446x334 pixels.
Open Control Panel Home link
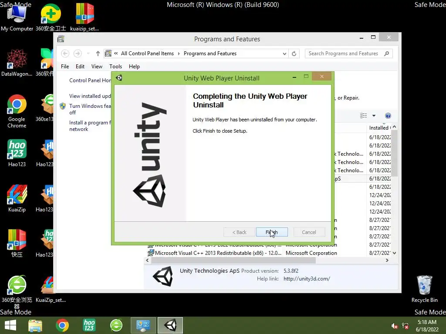(x=90, y=80)
